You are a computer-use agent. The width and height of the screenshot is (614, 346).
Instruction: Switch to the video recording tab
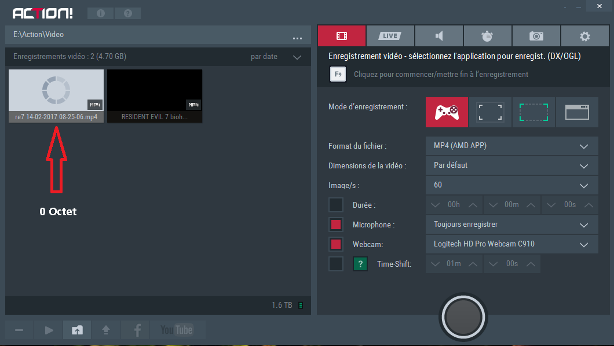tap(341, 36)
